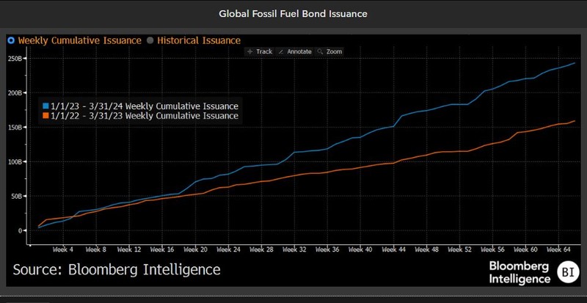Screen dimensions: 587x303
Task: Click the 0 y-axis label
Action: [x=21, y=230]
